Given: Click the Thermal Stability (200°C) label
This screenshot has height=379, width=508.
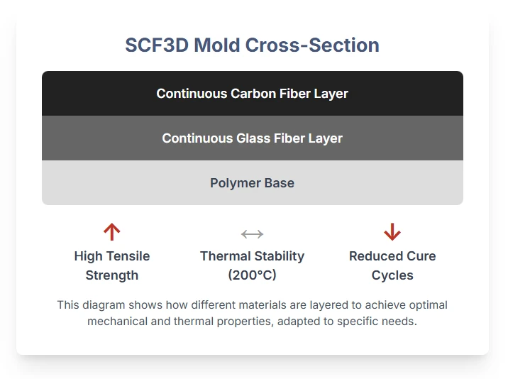Looking at the screenshot, I should 252,265.
